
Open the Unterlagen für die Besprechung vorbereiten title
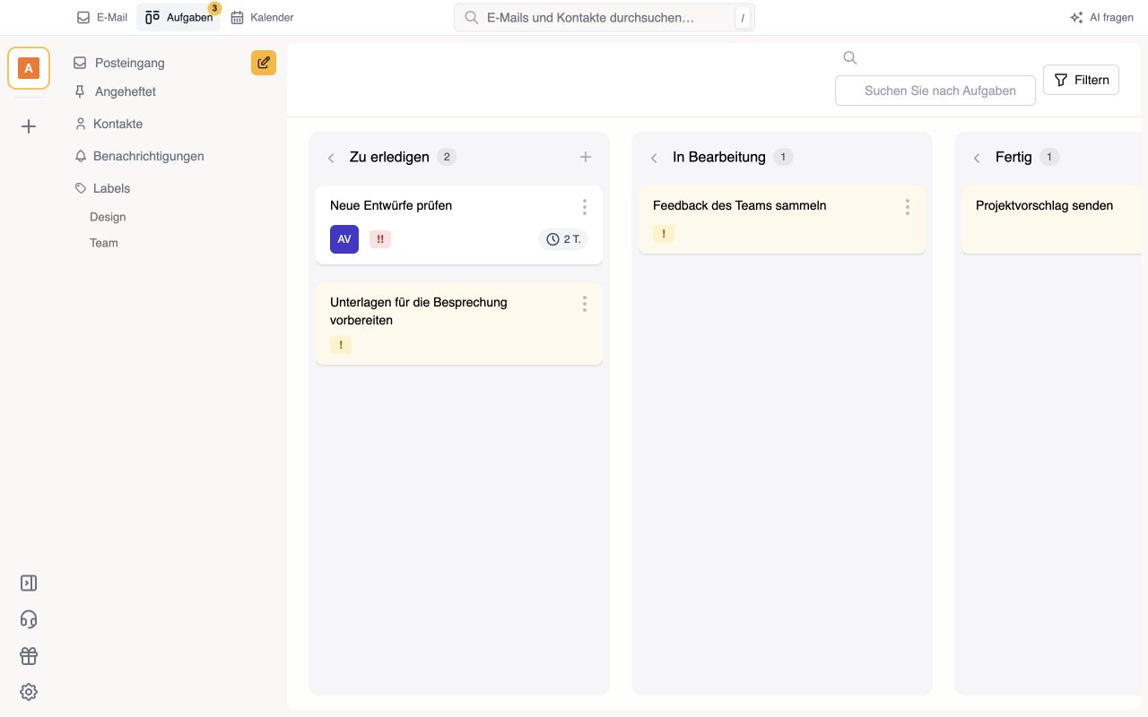pyautogui.click(x=419, y=311)
